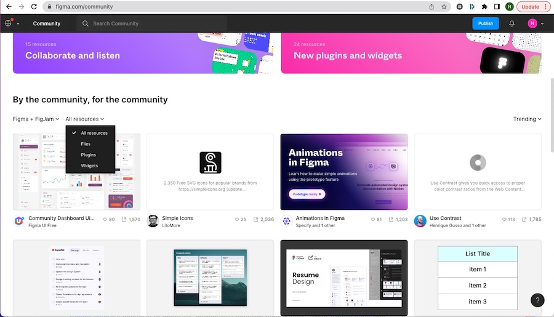Viewport: 554px width, 317px height.
Task: Open the Resume Design thumbnail
Action: point(343,278)
